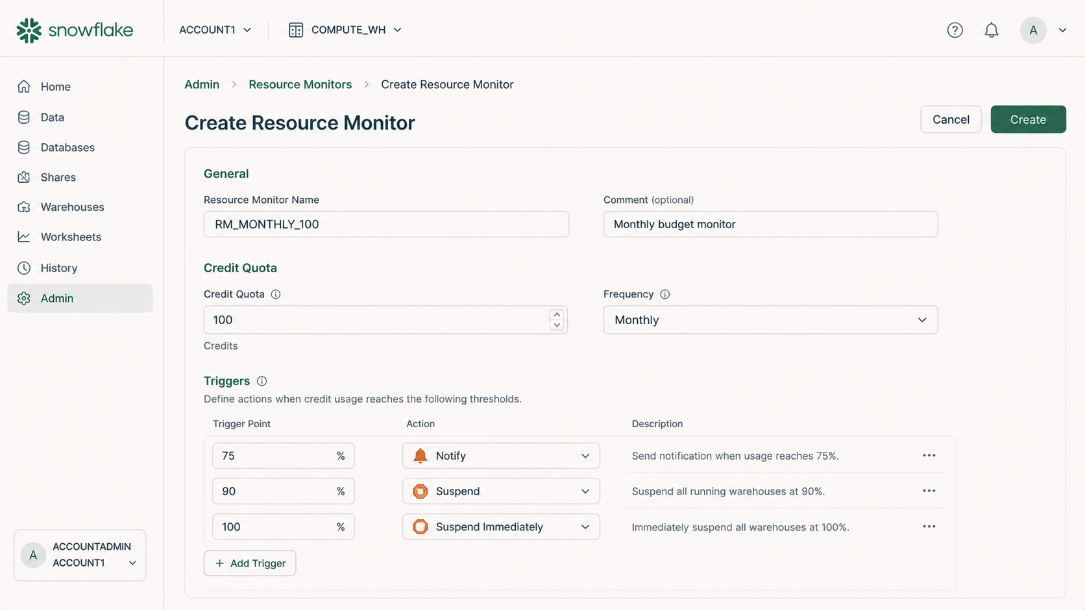Click the Warehouses sidebar icon

[x=24, y=207]
